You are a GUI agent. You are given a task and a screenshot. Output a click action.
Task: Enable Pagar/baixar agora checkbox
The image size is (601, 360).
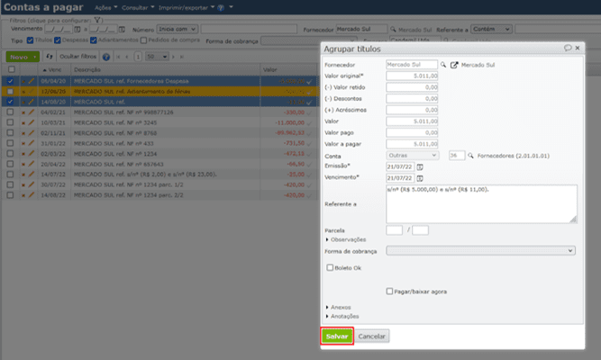point(389,291)
